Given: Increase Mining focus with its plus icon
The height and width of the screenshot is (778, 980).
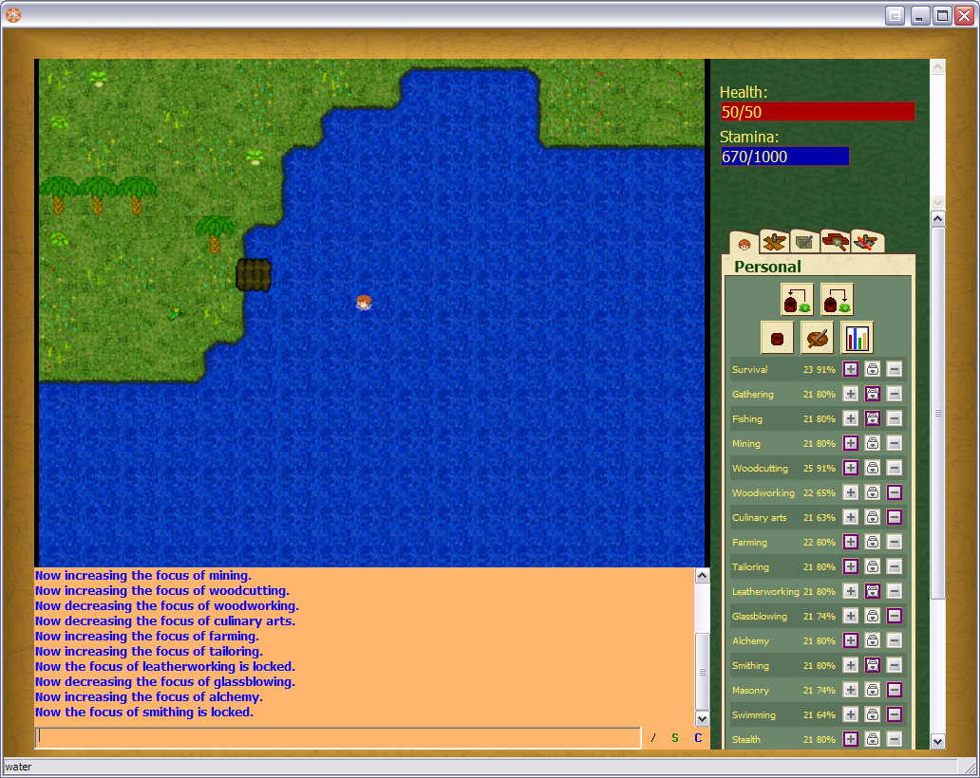Looking at the screenshot, I should pyautogui.click(x=851, y=443).
